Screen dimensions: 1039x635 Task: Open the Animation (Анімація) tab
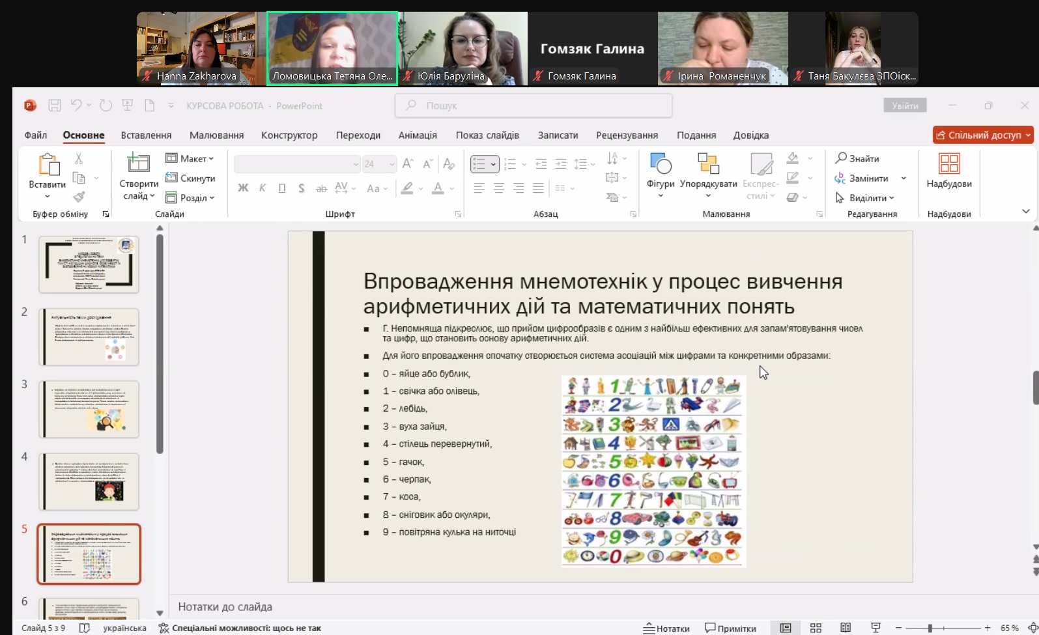[x=417, y=135]
